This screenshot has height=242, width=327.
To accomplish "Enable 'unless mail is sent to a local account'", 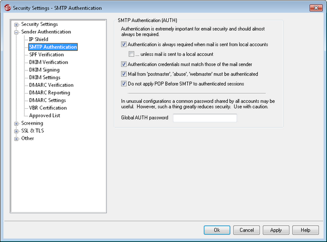I will tap(131, 54).
